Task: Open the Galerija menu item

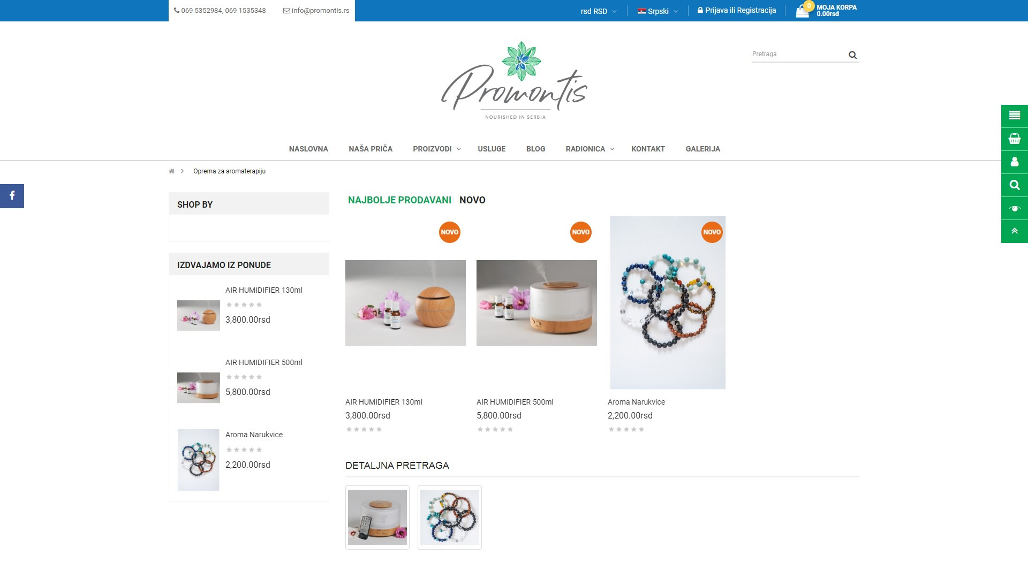Action: click(x=702, y=149)
